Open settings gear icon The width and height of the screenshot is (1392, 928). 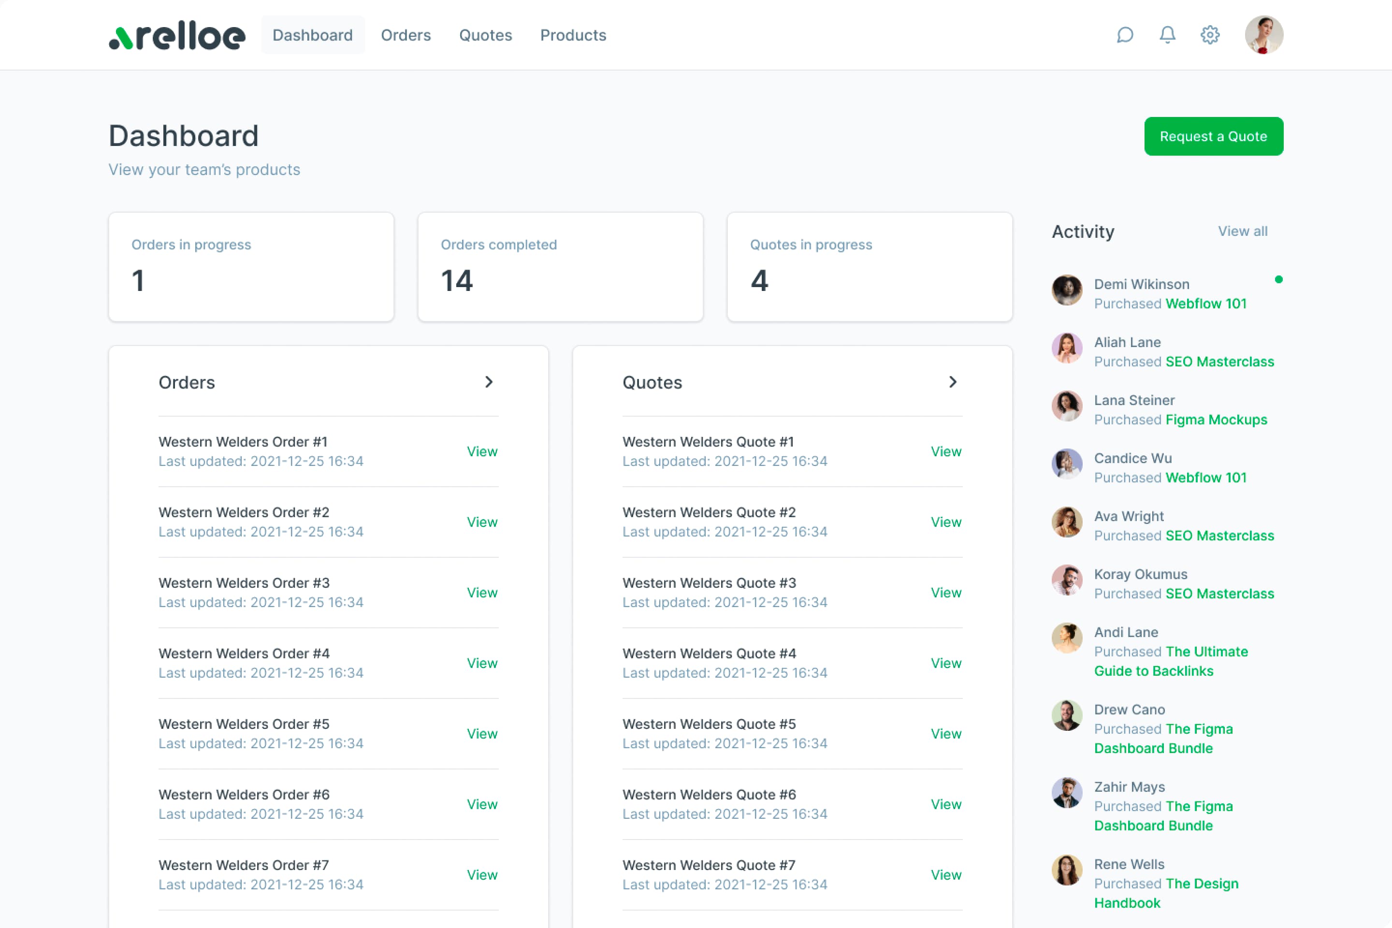click(1210, 35)
